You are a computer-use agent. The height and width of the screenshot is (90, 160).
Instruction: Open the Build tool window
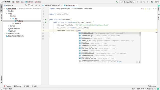(x=34, y=86)
